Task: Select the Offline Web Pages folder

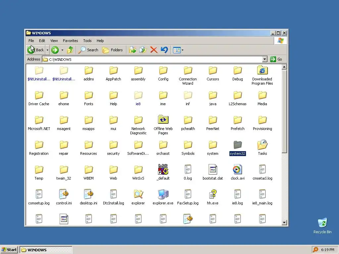Action: (163, 125)
